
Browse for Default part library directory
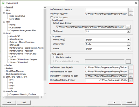point(131,80)
